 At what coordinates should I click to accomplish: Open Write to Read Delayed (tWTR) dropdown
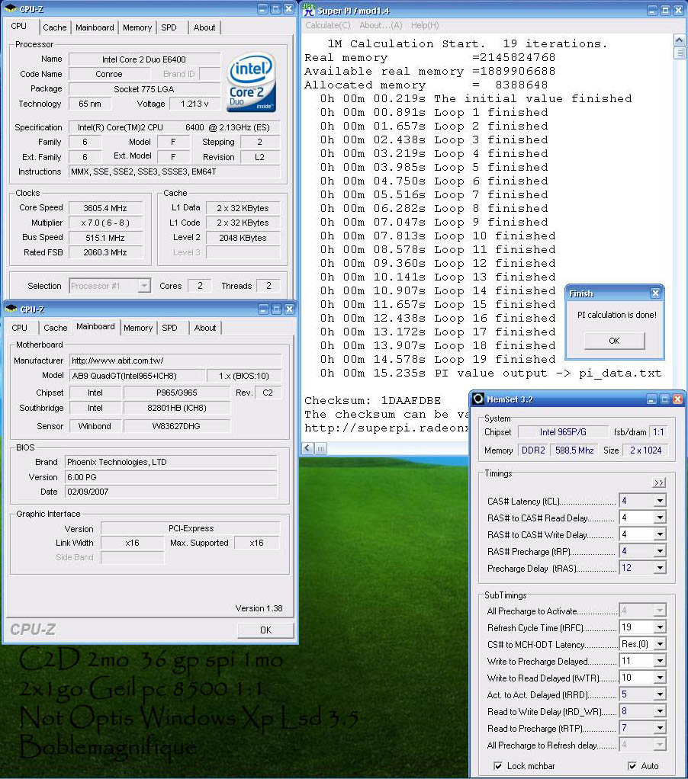coord(660,678)
